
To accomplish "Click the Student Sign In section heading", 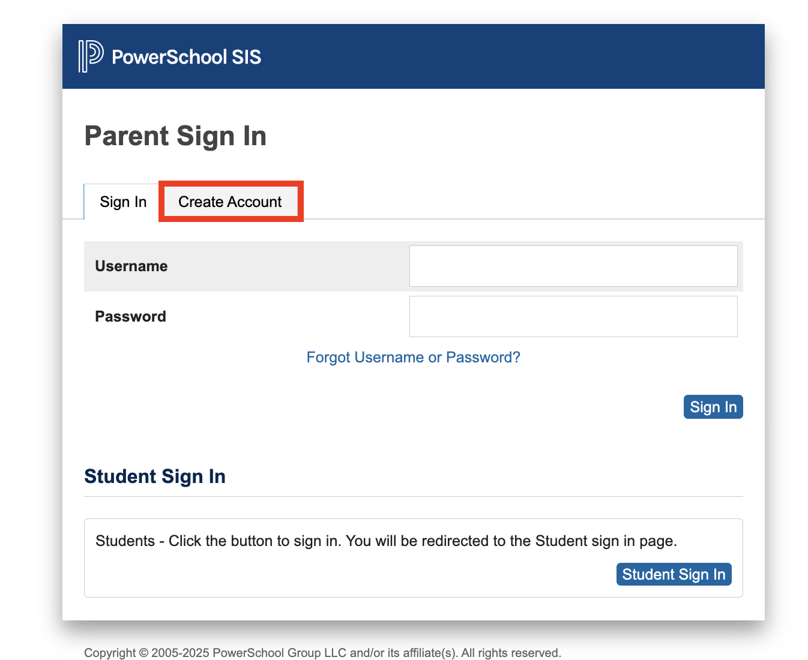I will [x=155, y=476].
